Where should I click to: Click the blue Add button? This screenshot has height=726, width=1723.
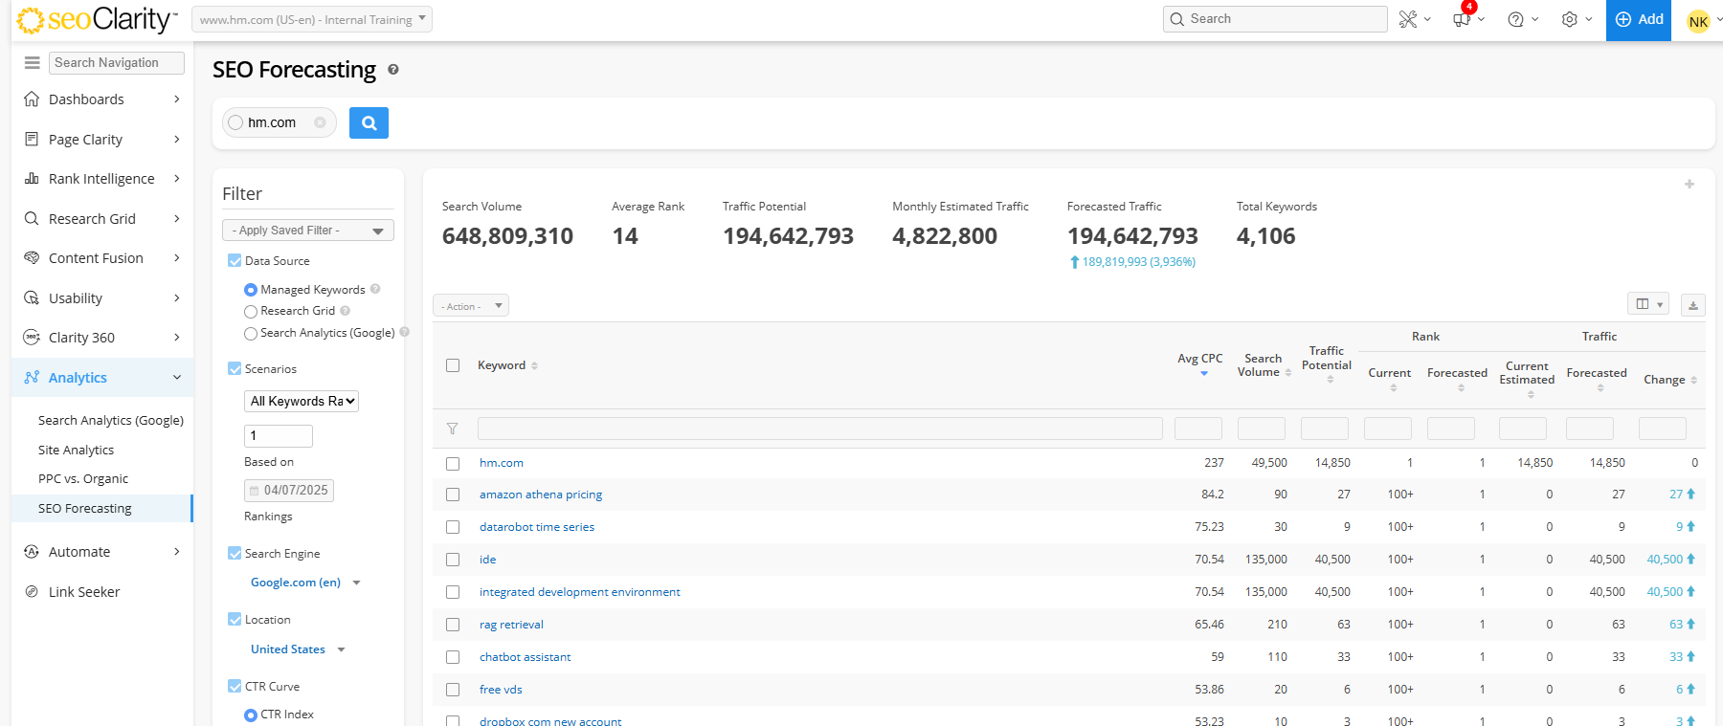coord(1639,20)
